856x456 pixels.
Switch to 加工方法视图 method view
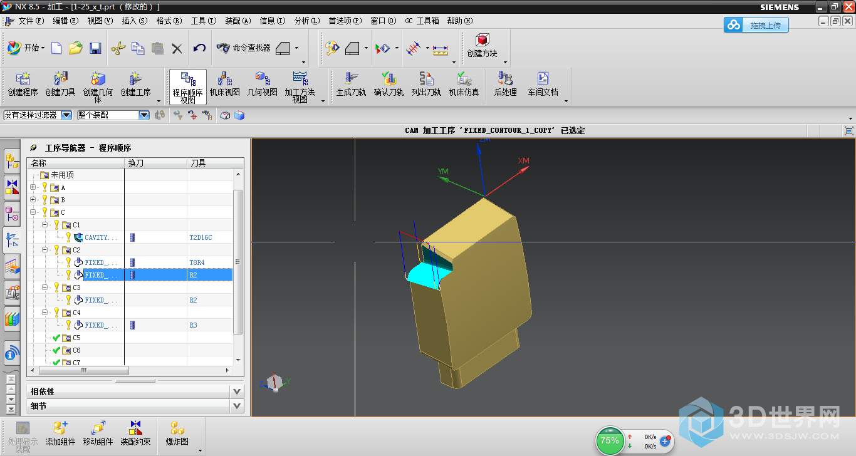tap(300, 86)
